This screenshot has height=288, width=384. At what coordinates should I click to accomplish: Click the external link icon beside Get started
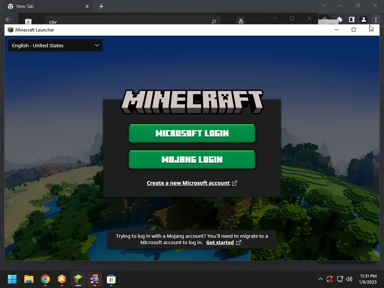238,243
